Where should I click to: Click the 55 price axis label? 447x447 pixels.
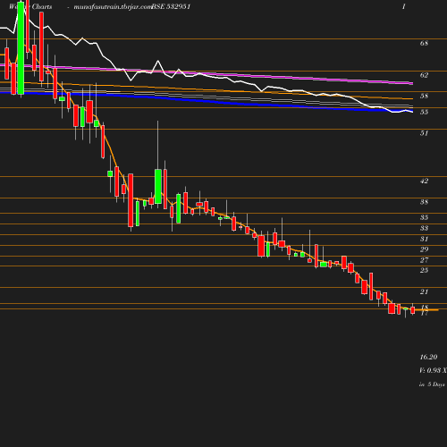(x=424, y=112)
